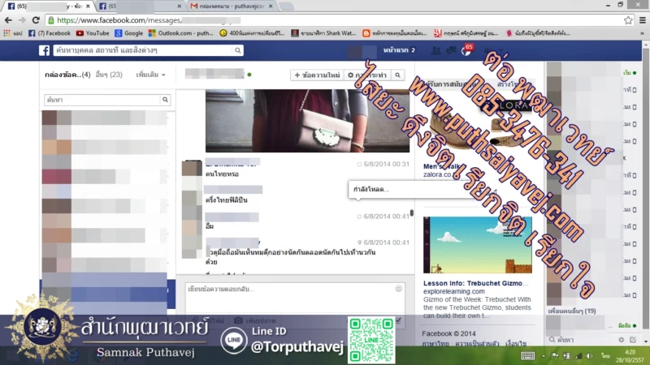Click the explorelearning.com ad link
Image resolution: width=650 pixels, height=365 pixels.
click(454, 291)
